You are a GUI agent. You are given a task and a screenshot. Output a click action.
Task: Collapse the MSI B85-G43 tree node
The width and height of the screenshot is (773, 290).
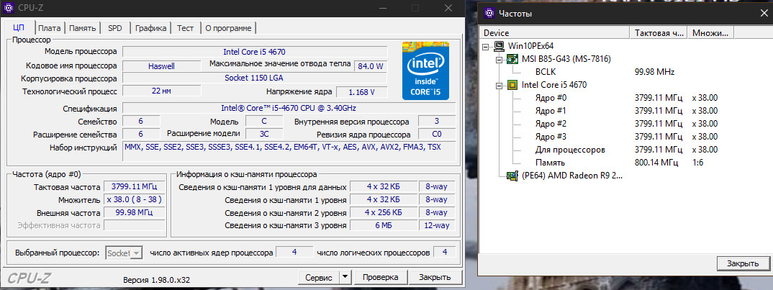click(x=499, y=59)
